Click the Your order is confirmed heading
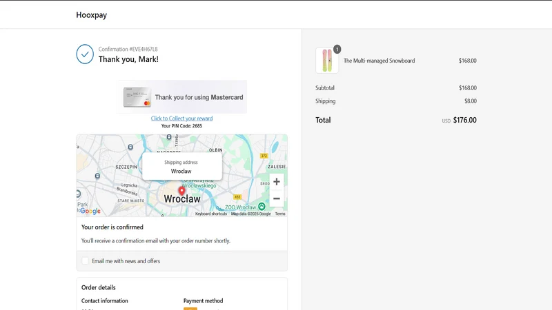The width and height of the screenshot is (552, 310). pyautogui.click(x=112, y=227)
